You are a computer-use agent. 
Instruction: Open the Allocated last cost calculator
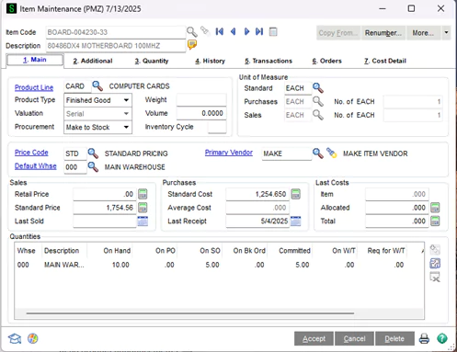point(435,208)
